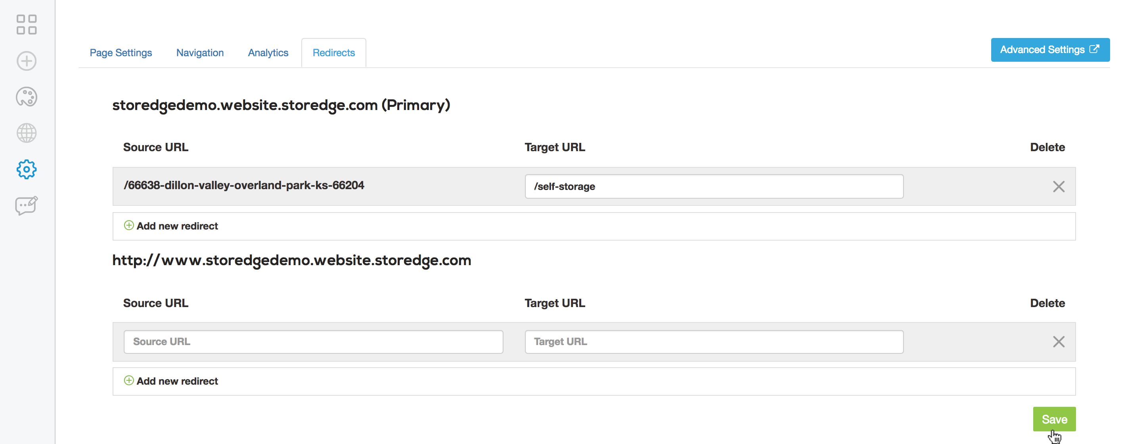
Task: Switch to the Page Settings tab
Action: point(121,53)
